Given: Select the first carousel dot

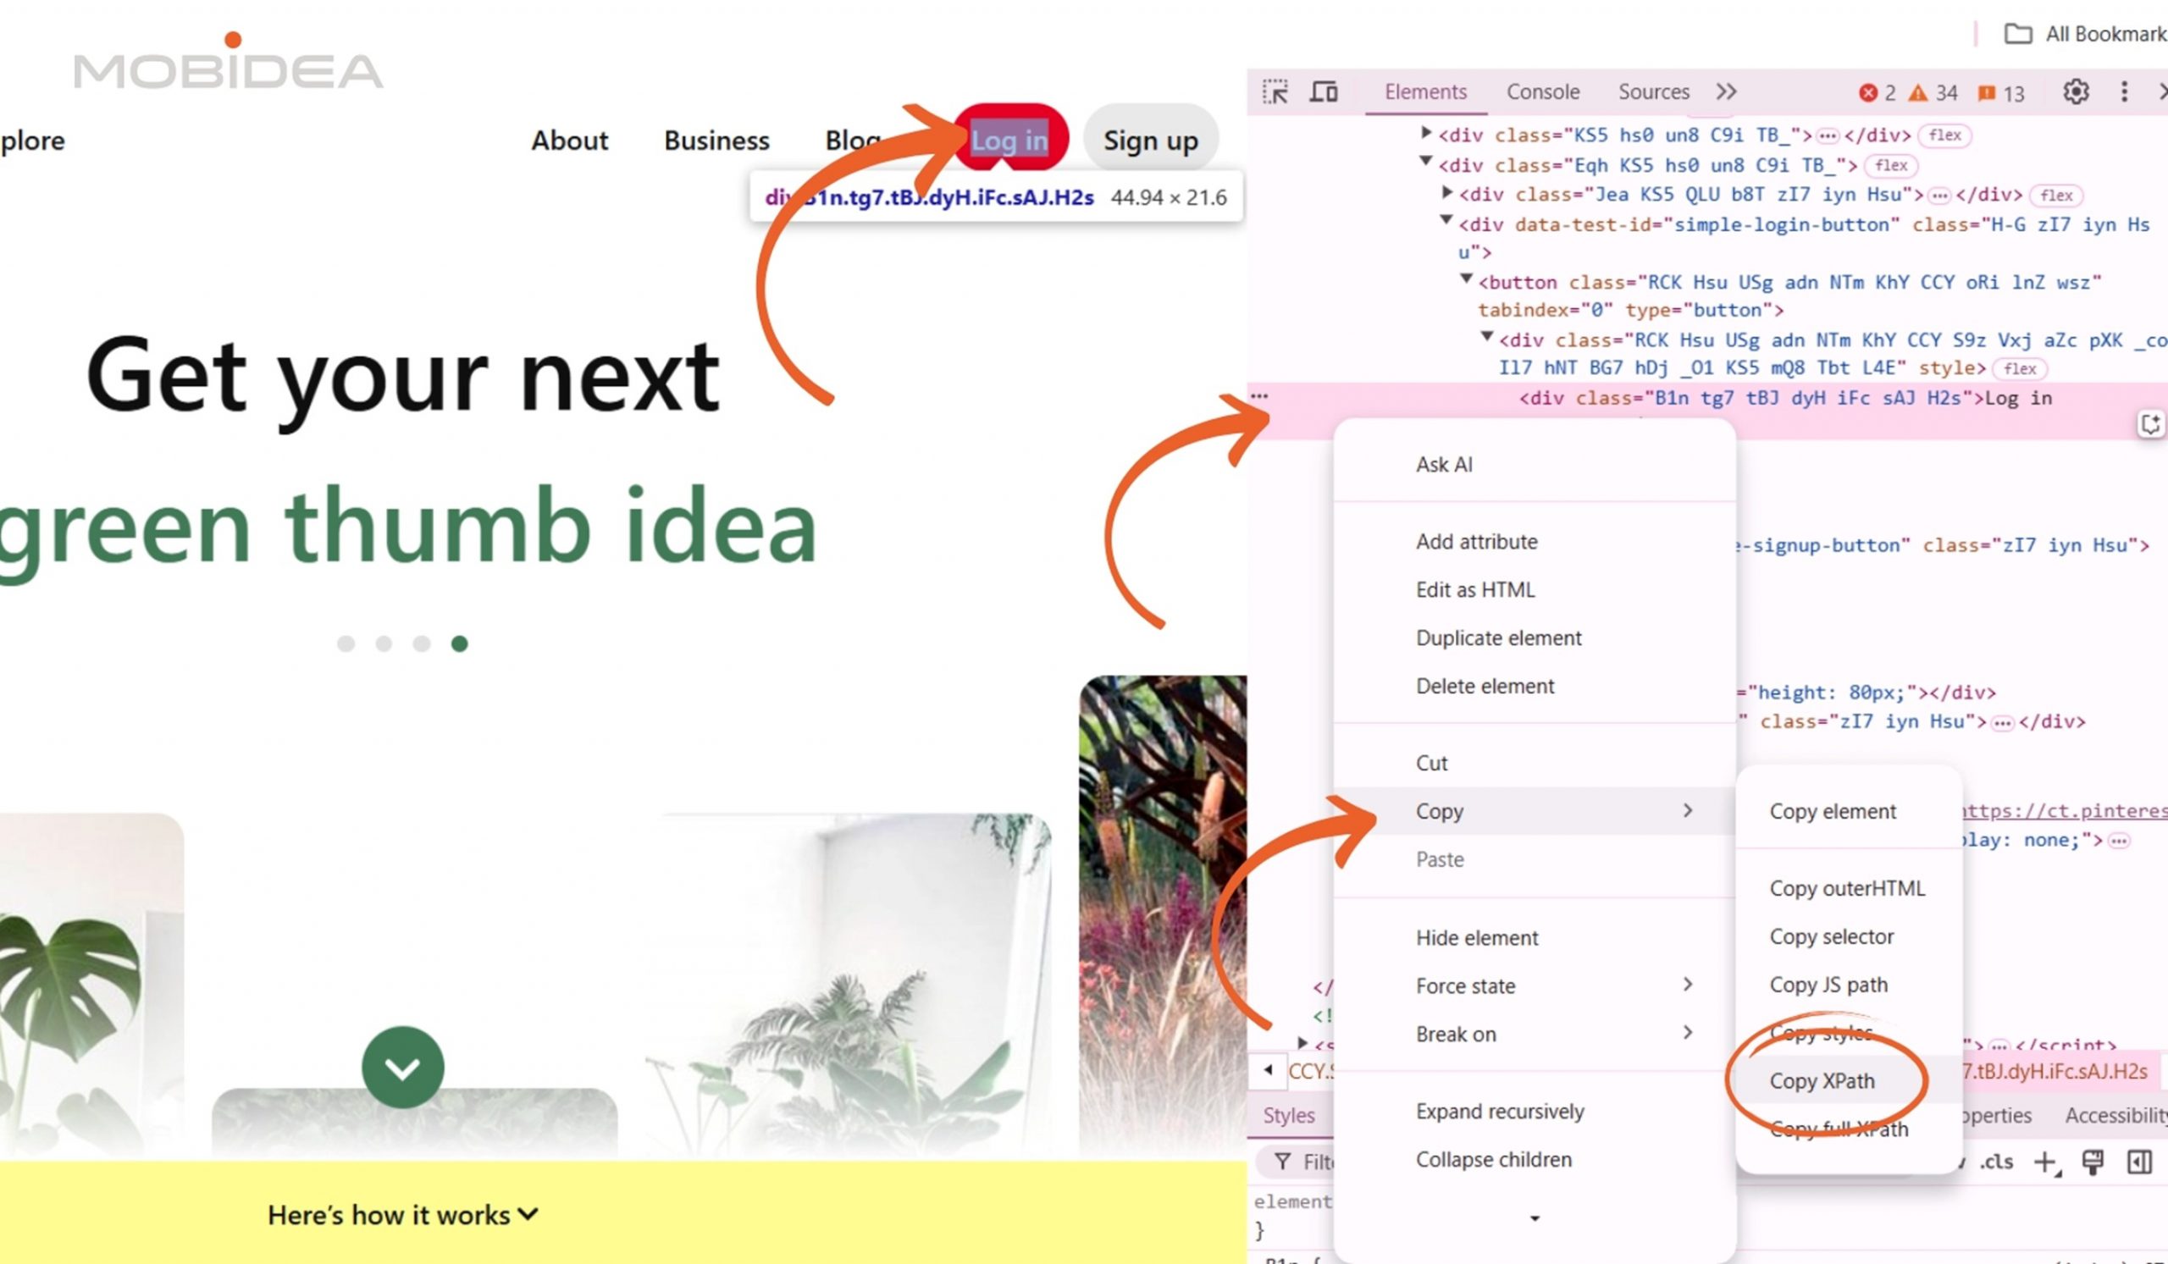Looking at the screenshot, I should pyautogui.click(x=346, y=643).
